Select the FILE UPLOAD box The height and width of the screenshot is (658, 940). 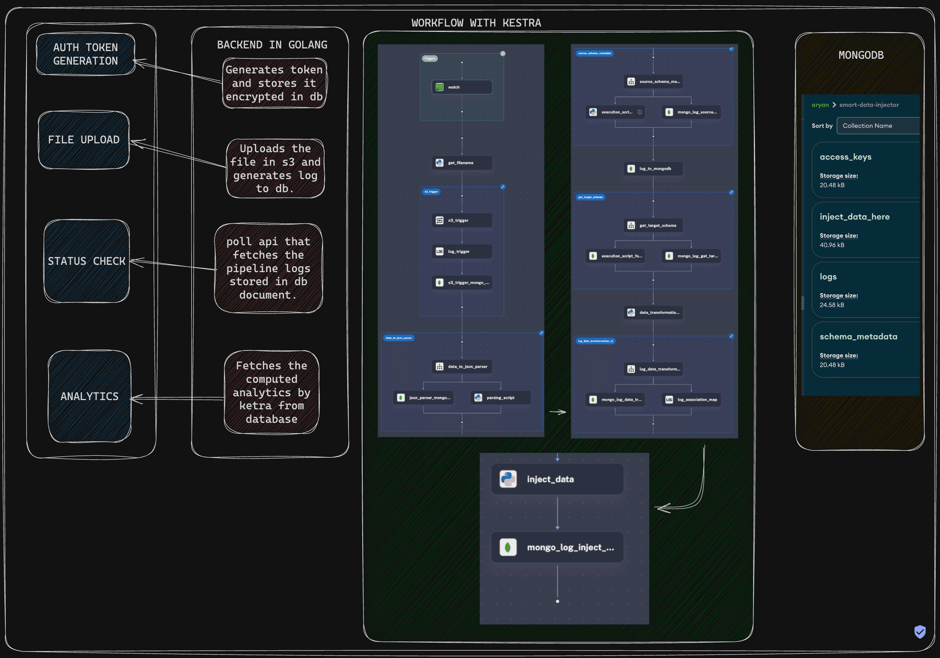click(84, 140)
